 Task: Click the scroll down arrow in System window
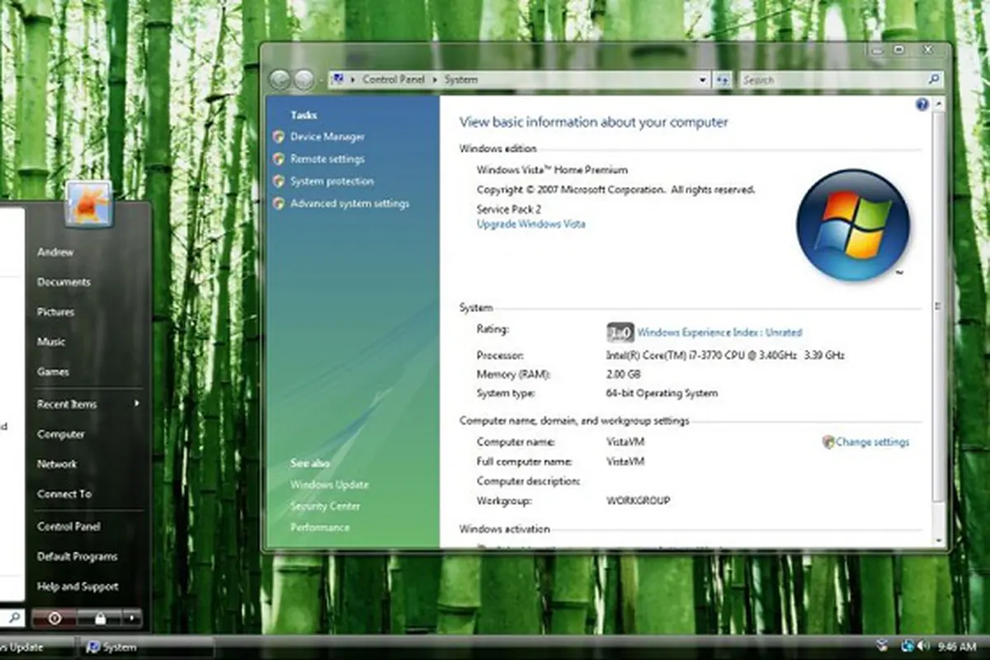click(937, 540)
